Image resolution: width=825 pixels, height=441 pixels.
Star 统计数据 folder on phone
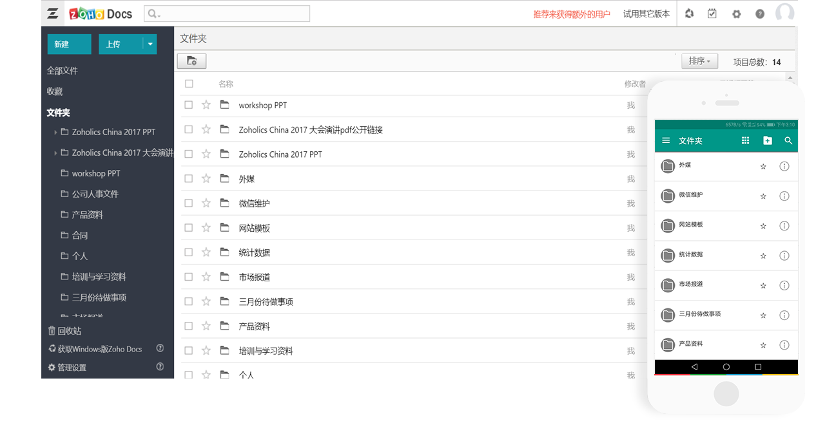click(763, 256)
